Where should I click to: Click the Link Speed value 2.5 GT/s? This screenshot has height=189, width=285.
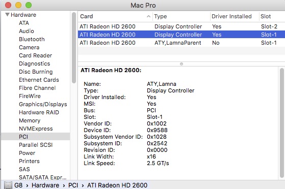[158, 163]
